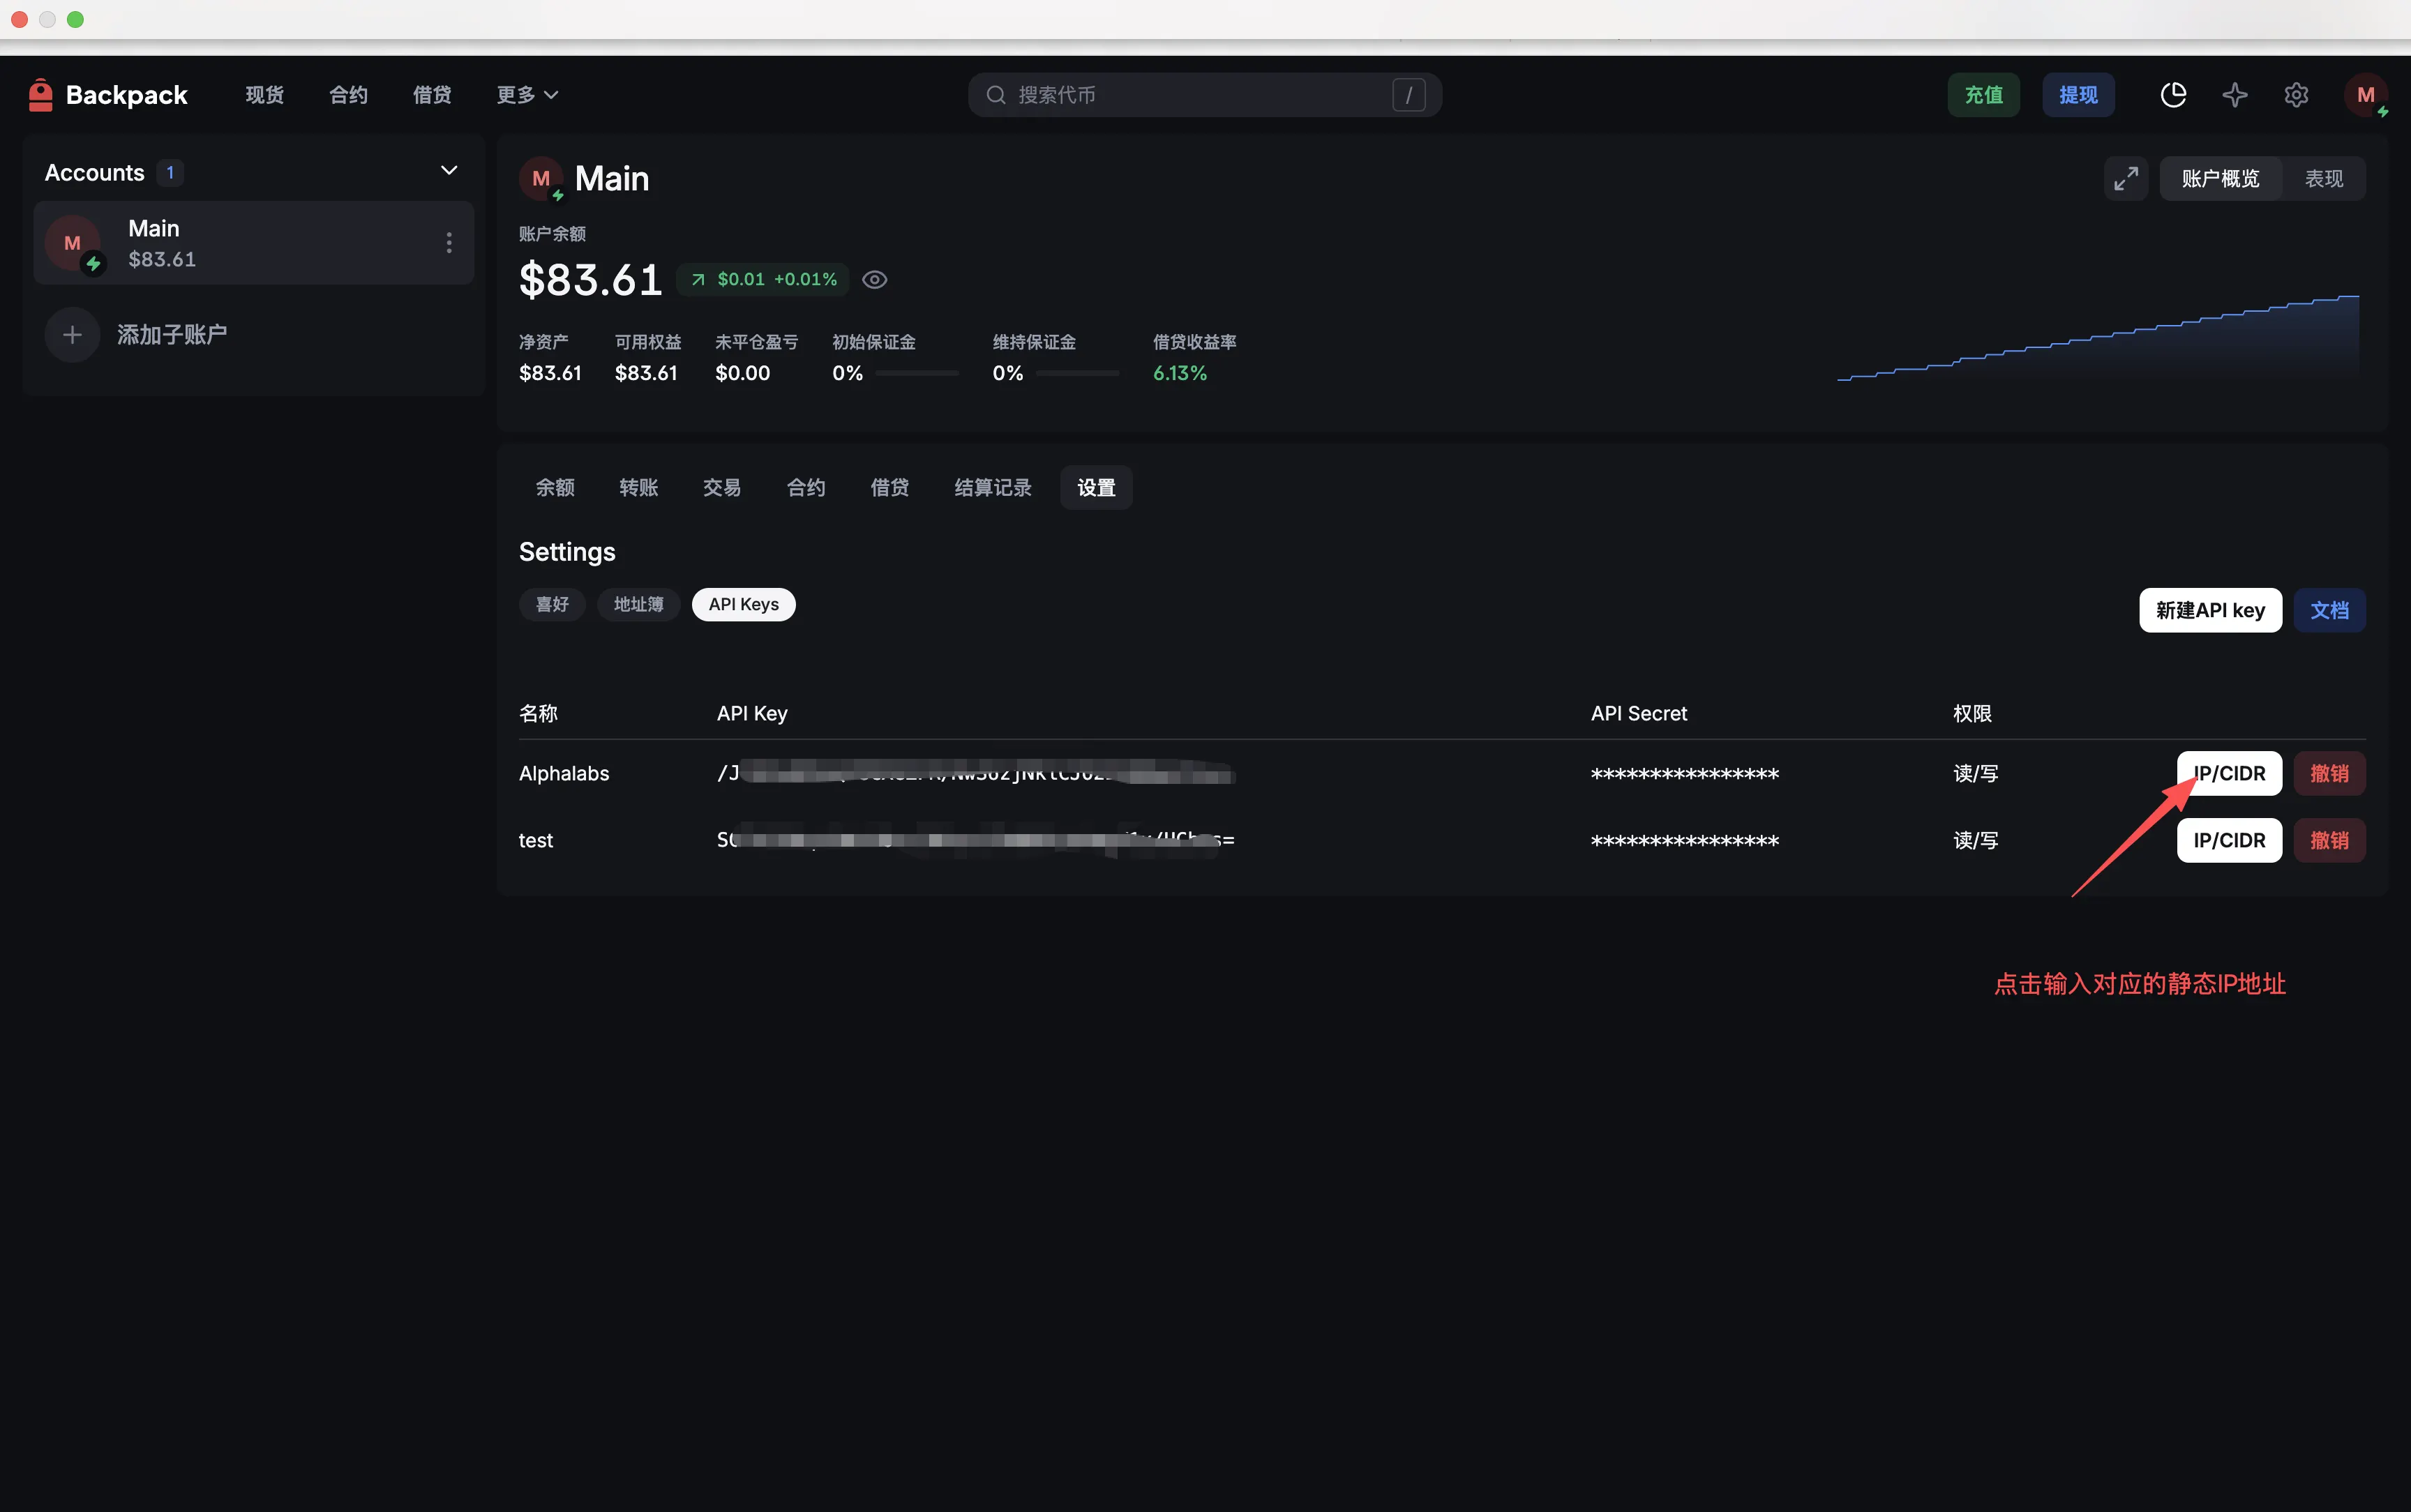
Task: Collapse the Accounts panel chevron
Action: click(449, 171)
